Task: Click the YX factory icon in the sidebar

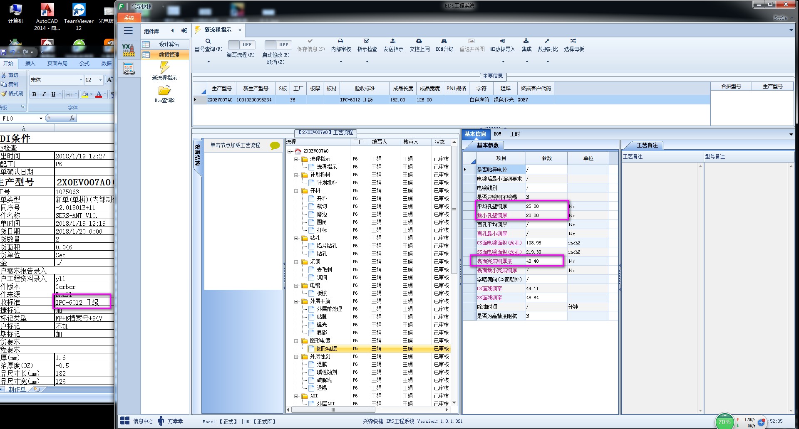Action: 129,50
